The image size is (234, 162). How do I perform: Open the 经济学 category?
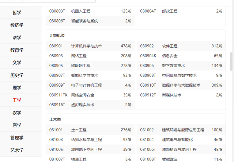17,25
